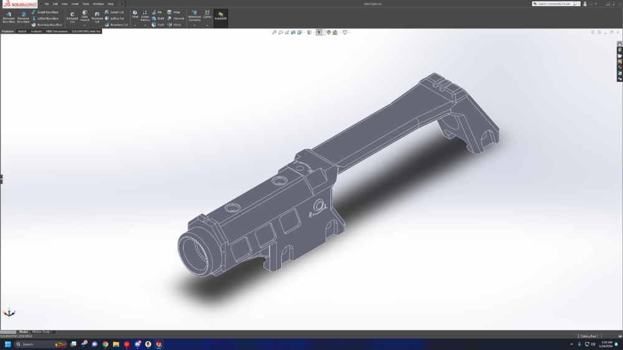Open the Motion Study 1 tab
This screenshot has height=350, width=623.
pos(43,331)
